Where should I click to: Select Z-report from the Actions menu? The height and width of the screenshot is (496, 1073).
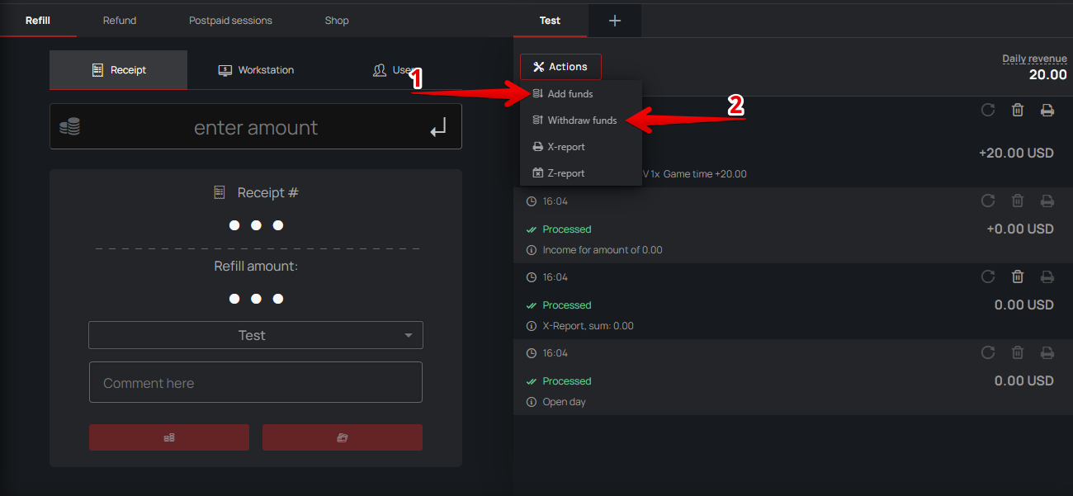tap(565, 173)
